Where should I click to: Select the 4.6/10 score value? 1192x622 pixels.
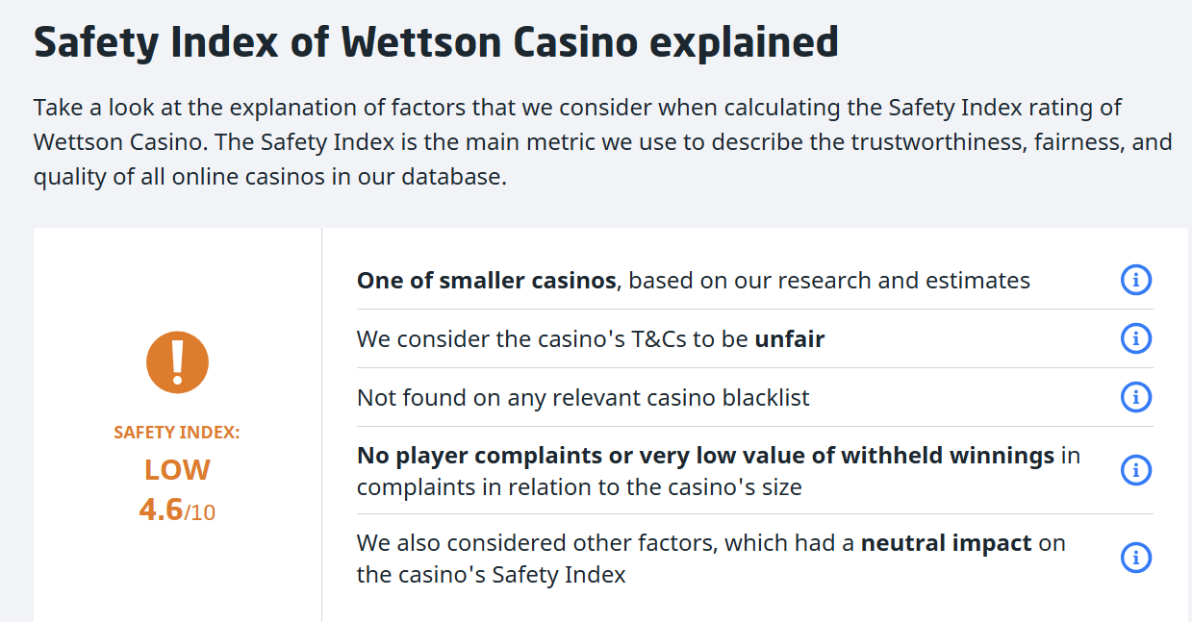click(x=177, y=510)
